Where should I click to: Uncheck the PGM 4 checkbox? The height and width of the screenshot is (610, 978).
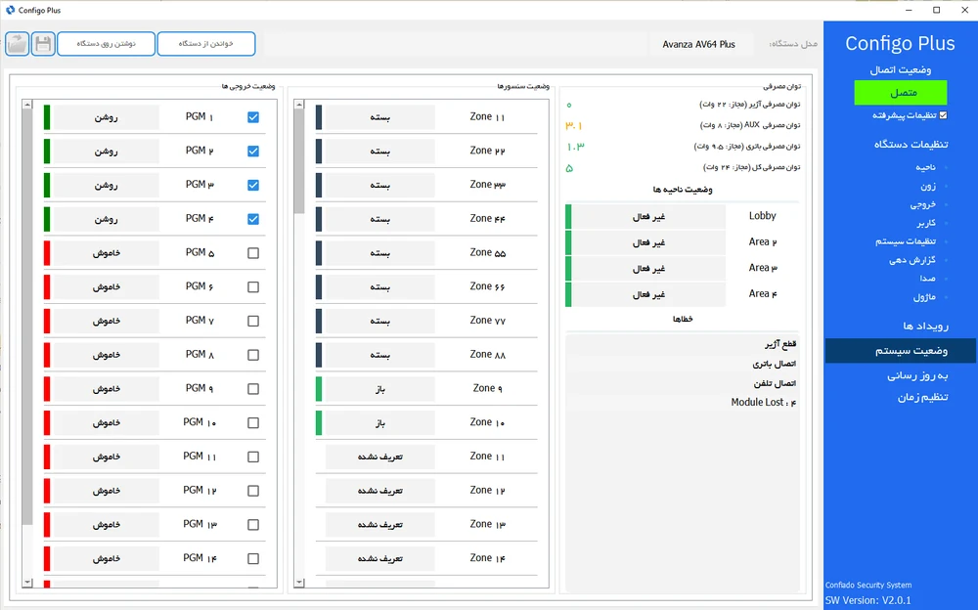253,219
